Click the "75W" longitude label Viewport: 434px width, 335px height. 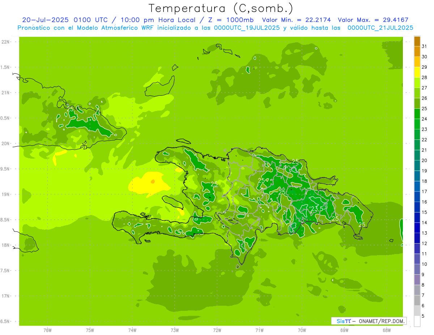[90, 330]
